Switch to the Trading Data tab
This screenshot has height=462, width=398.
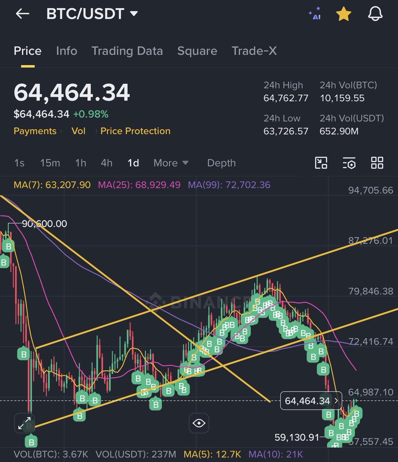pyautogui.click(x=127, y=51)
